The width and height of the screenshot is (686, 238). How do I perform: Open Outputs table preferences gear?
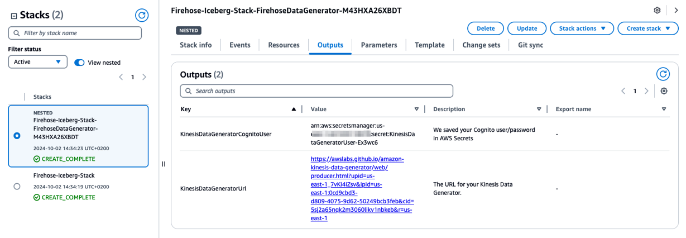(664, 91)
